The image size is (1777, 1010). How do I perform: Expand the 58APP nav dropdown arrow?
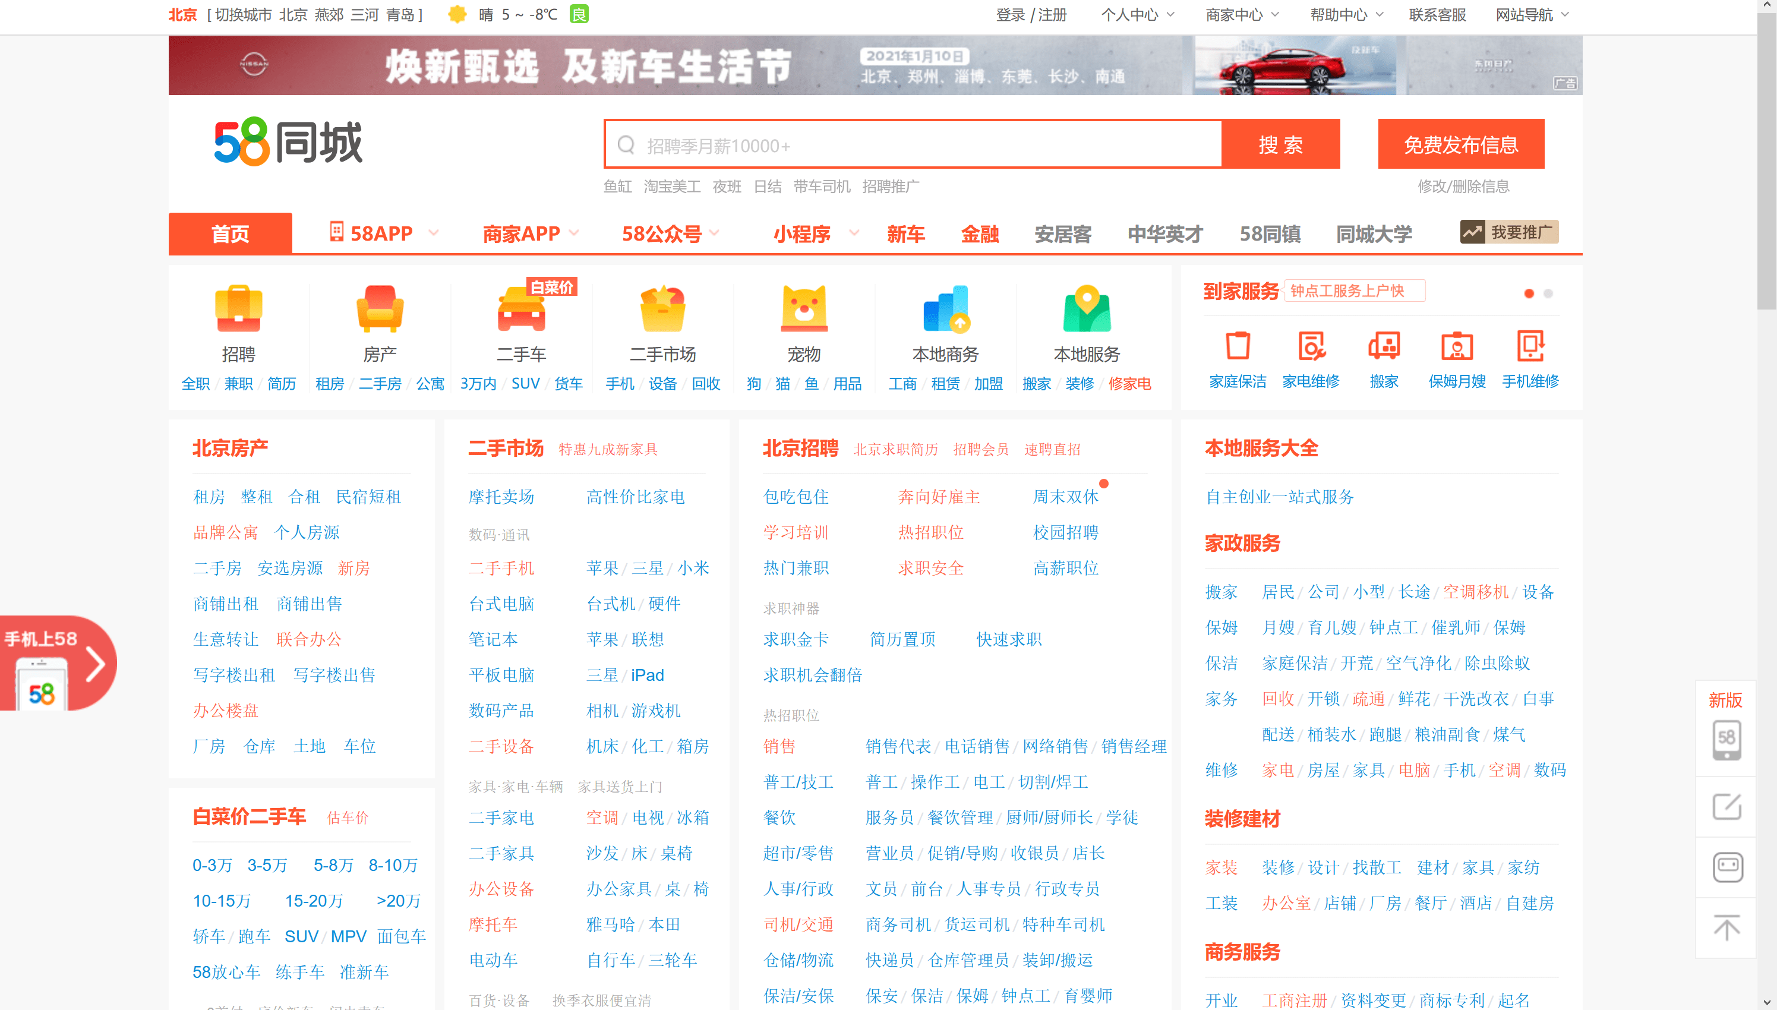click(434, 233)
